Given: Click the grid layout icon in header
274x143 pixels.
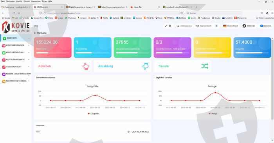Looking at the screenshot, I should pos(170,26).
